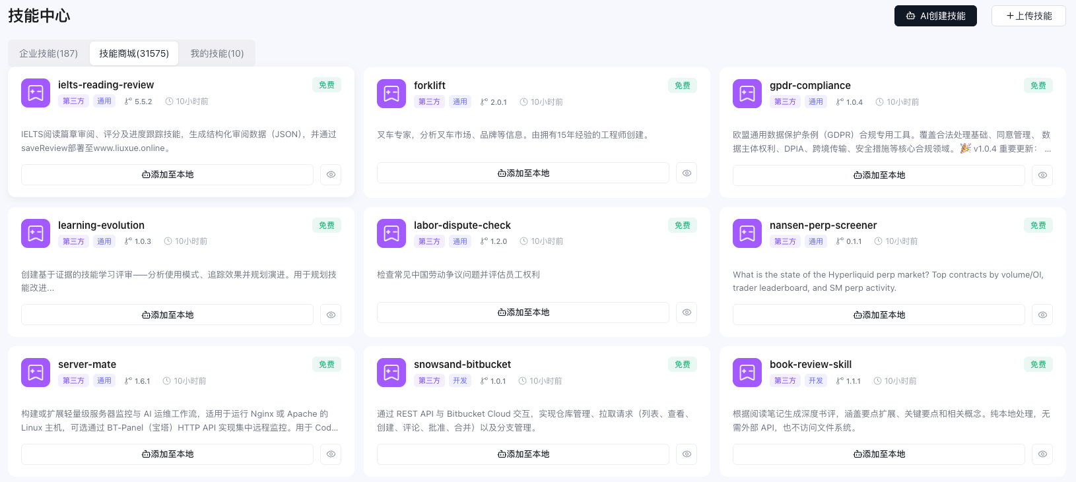1076x482 pixels.
Task: Preview forklift skill with eye icon
Action: pyautogui.click(x=687, y=173)
